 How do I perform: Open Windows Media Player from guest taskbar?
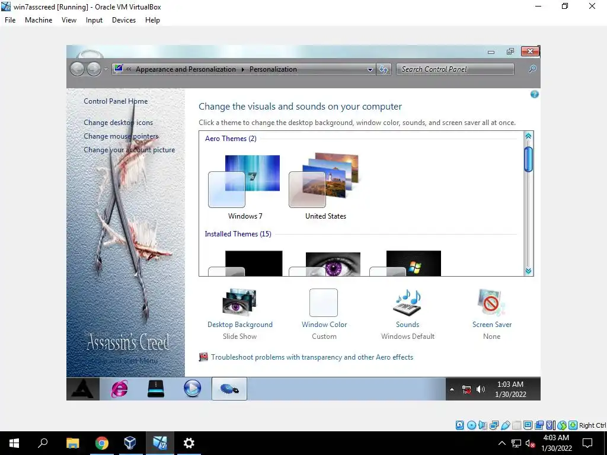click(x=193, y=389)
